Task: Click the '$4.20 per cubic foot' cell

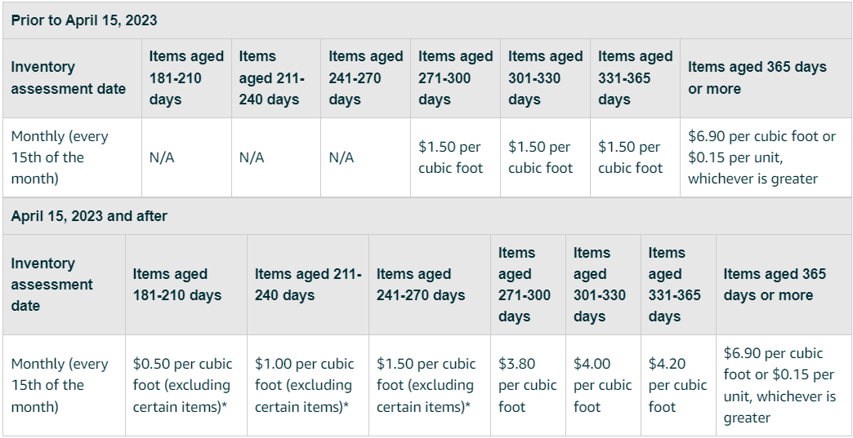Action: [x=677, y=385]
